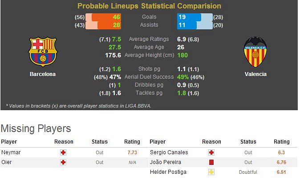Open the Sergio Canales player link
Viewport: 300px width, 180px height.
169,152
